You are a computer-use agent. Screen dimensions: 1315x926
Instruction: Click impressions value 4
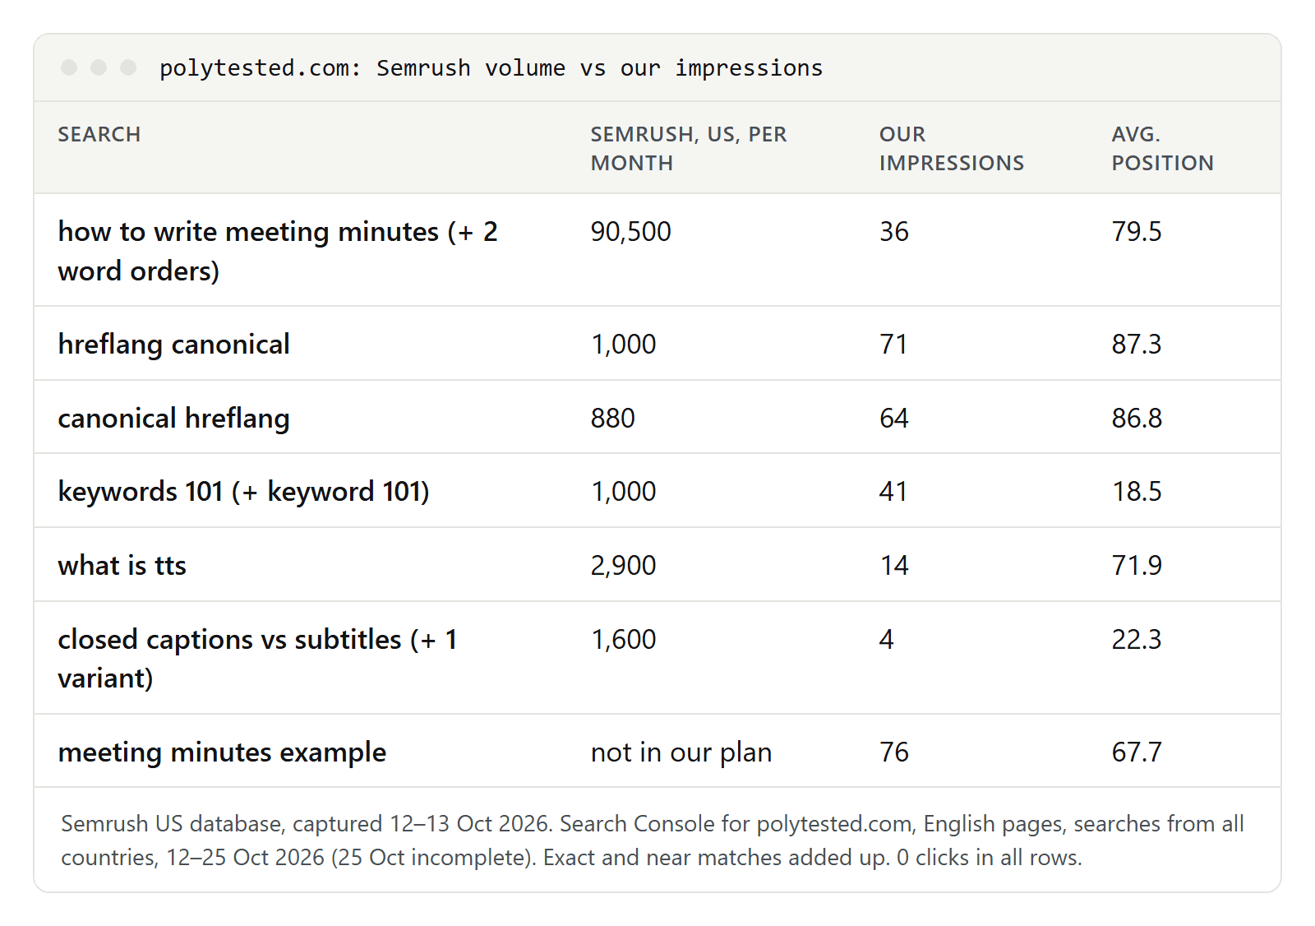click(887, 640)
